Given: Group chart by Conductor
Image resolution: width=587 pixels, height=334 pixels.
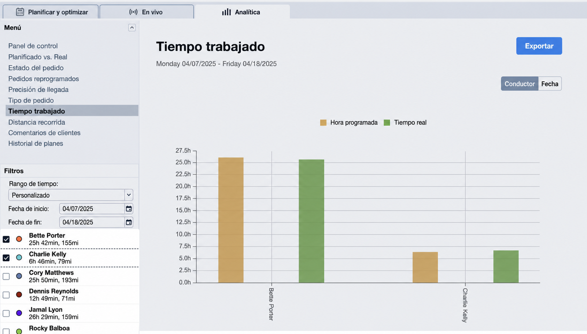Looking at the screenshot, I should tap(520, 84).
